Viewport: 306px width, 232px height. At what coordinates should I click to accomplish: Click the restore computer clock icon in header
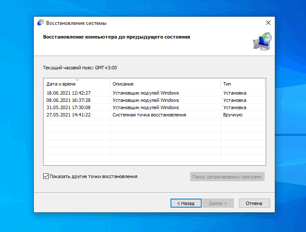(x=262, y=42)
